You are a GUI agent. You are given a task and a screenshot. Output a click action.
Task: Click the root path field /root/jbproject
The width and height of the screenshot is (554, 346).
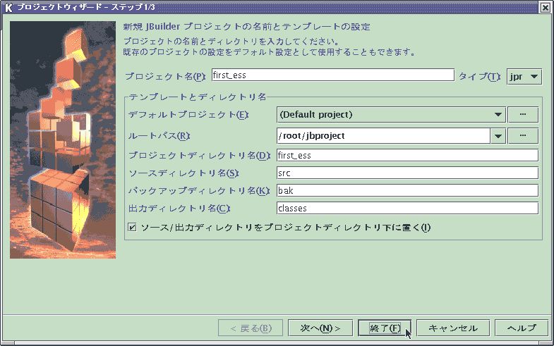point(383,136)
